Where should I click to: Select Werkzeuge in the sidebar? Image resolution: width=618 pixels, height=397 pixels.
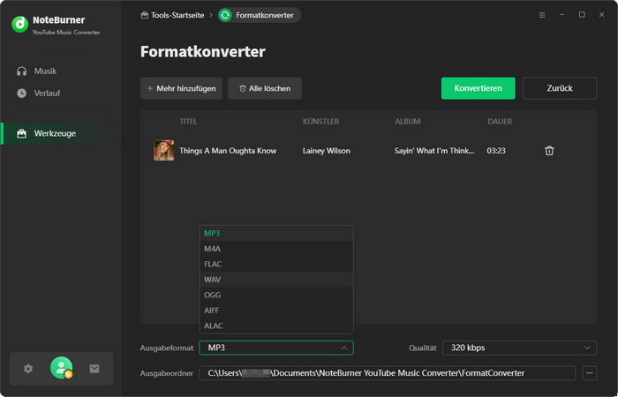point(55,133)
